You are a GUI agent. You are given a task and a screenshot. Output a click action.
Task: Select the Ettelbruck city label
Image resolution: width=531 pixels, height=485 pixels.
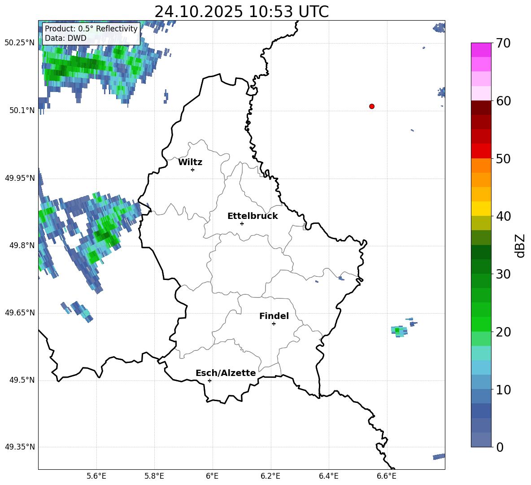pos(252,216)
